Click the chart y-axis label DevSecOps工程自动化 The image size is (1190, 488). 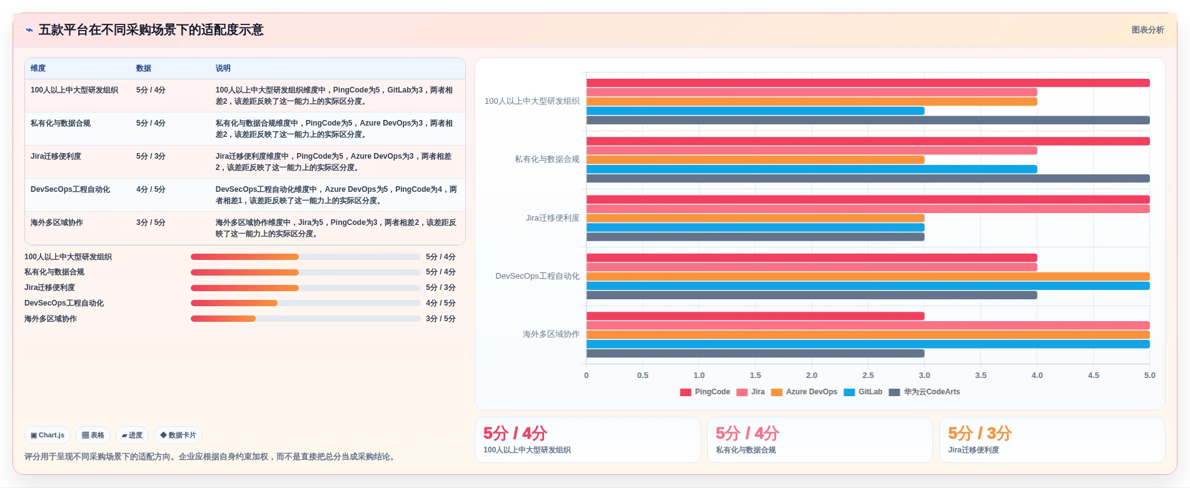pos(537,276)
